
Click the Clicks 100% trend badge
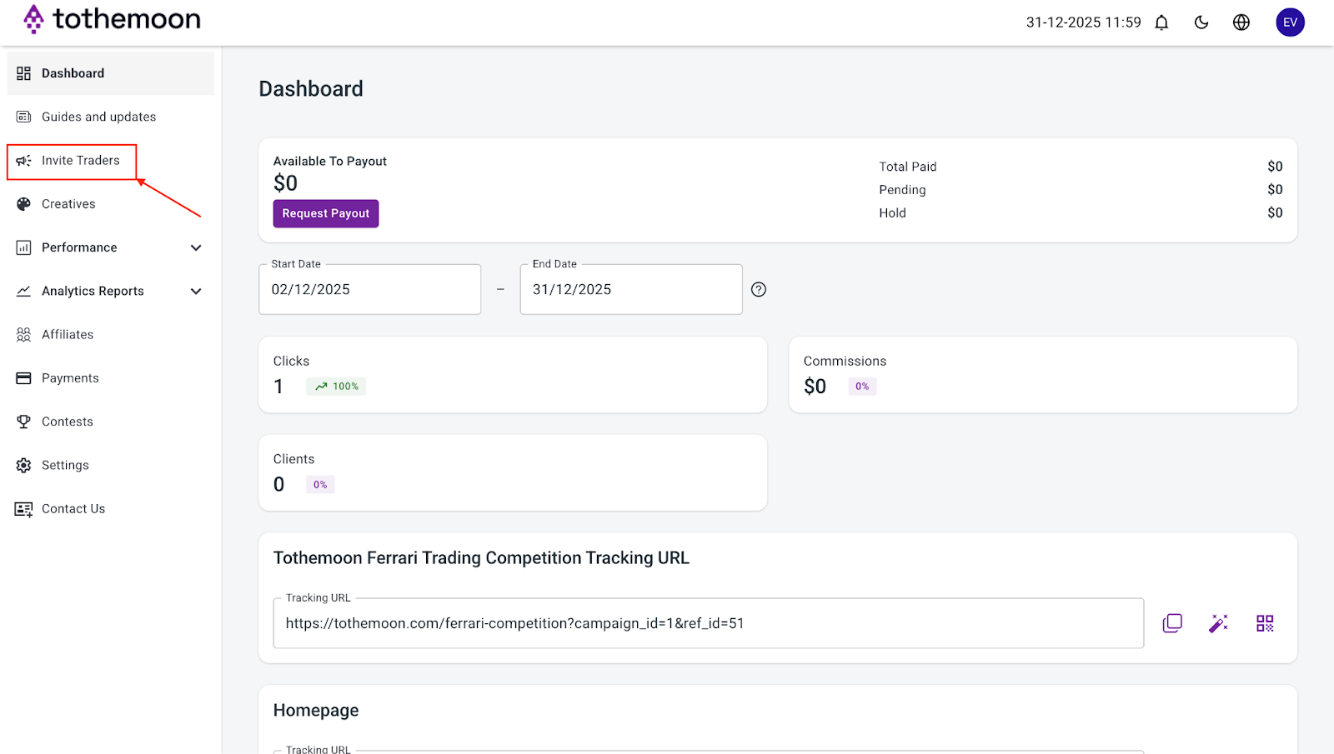pyautogui.click(x=336, y=387)
